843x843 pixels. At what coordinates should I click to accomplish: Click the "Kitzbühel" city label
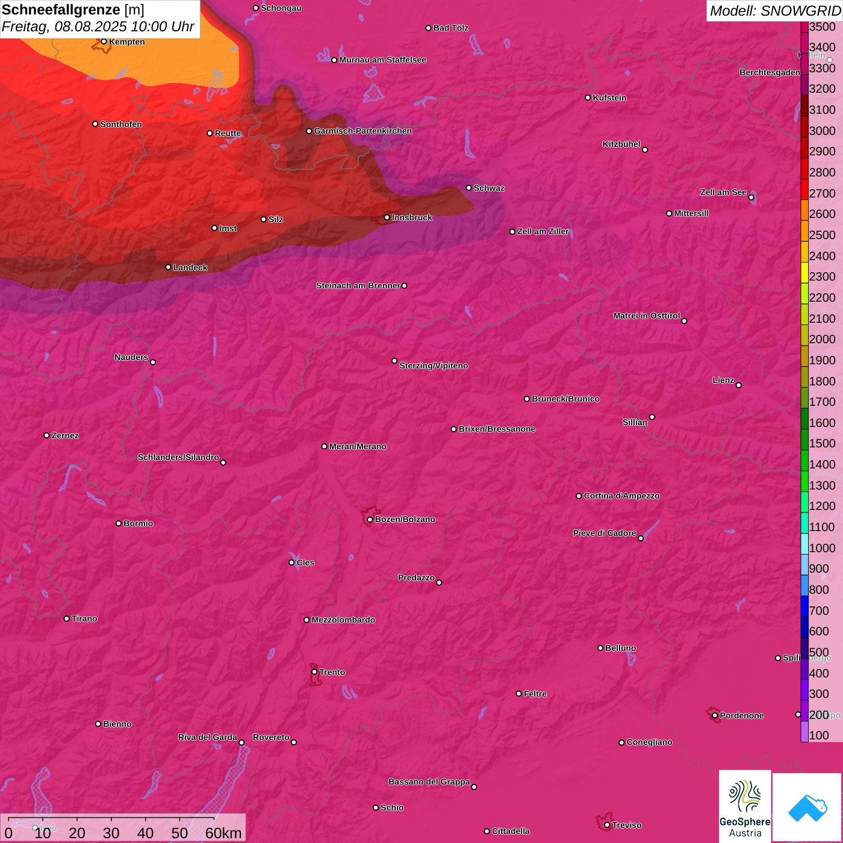(621, 144)
